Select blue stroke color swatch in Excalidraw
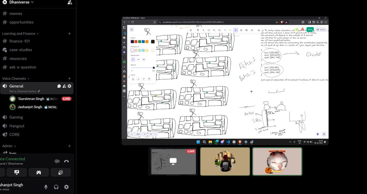The image size is (367, 194). pyautogui.click(x=143, y=42)
